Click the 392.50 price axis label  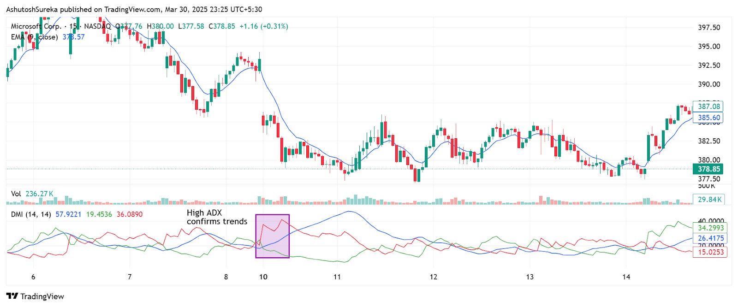point(709,65)
